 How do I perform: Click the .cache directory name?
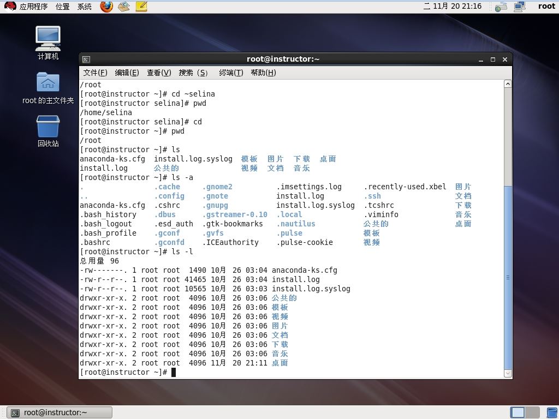click(x=167, y=187)
